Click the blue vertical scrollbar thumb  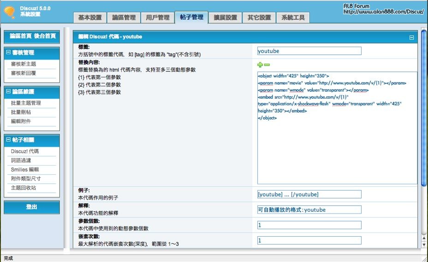424,108
